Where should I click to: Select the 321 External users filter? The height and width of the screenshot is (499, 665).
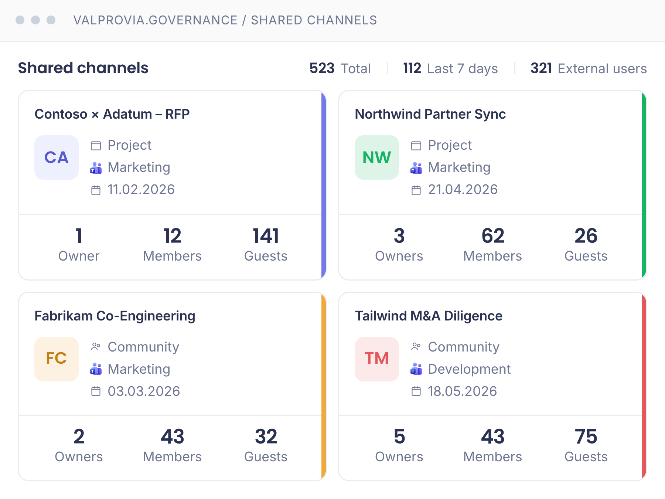[589, 68]
